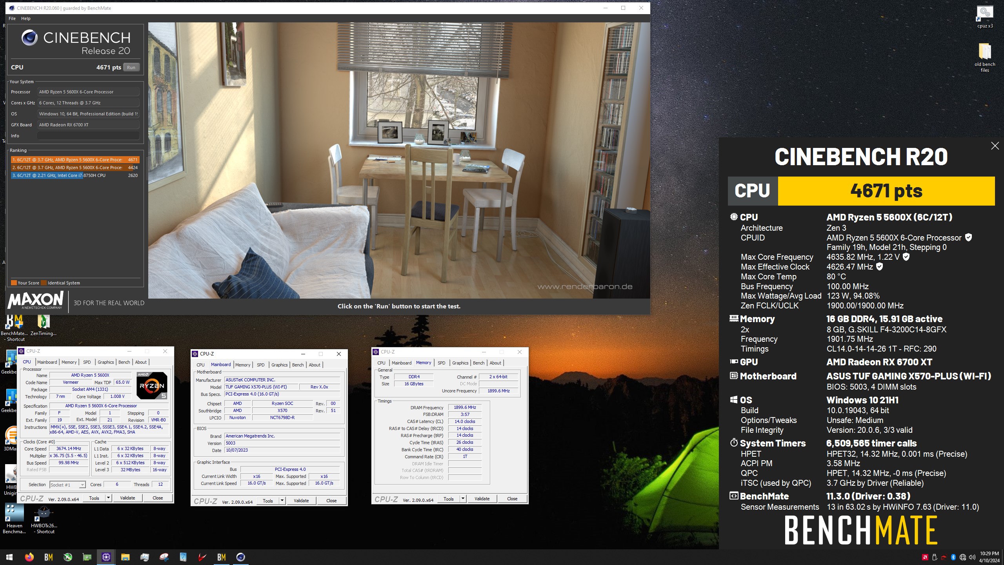The height and width of the screenshot is (565, 1004).
Task: Select the Heaven Benchmark desktop icon
Action: (x=14, y=519)
